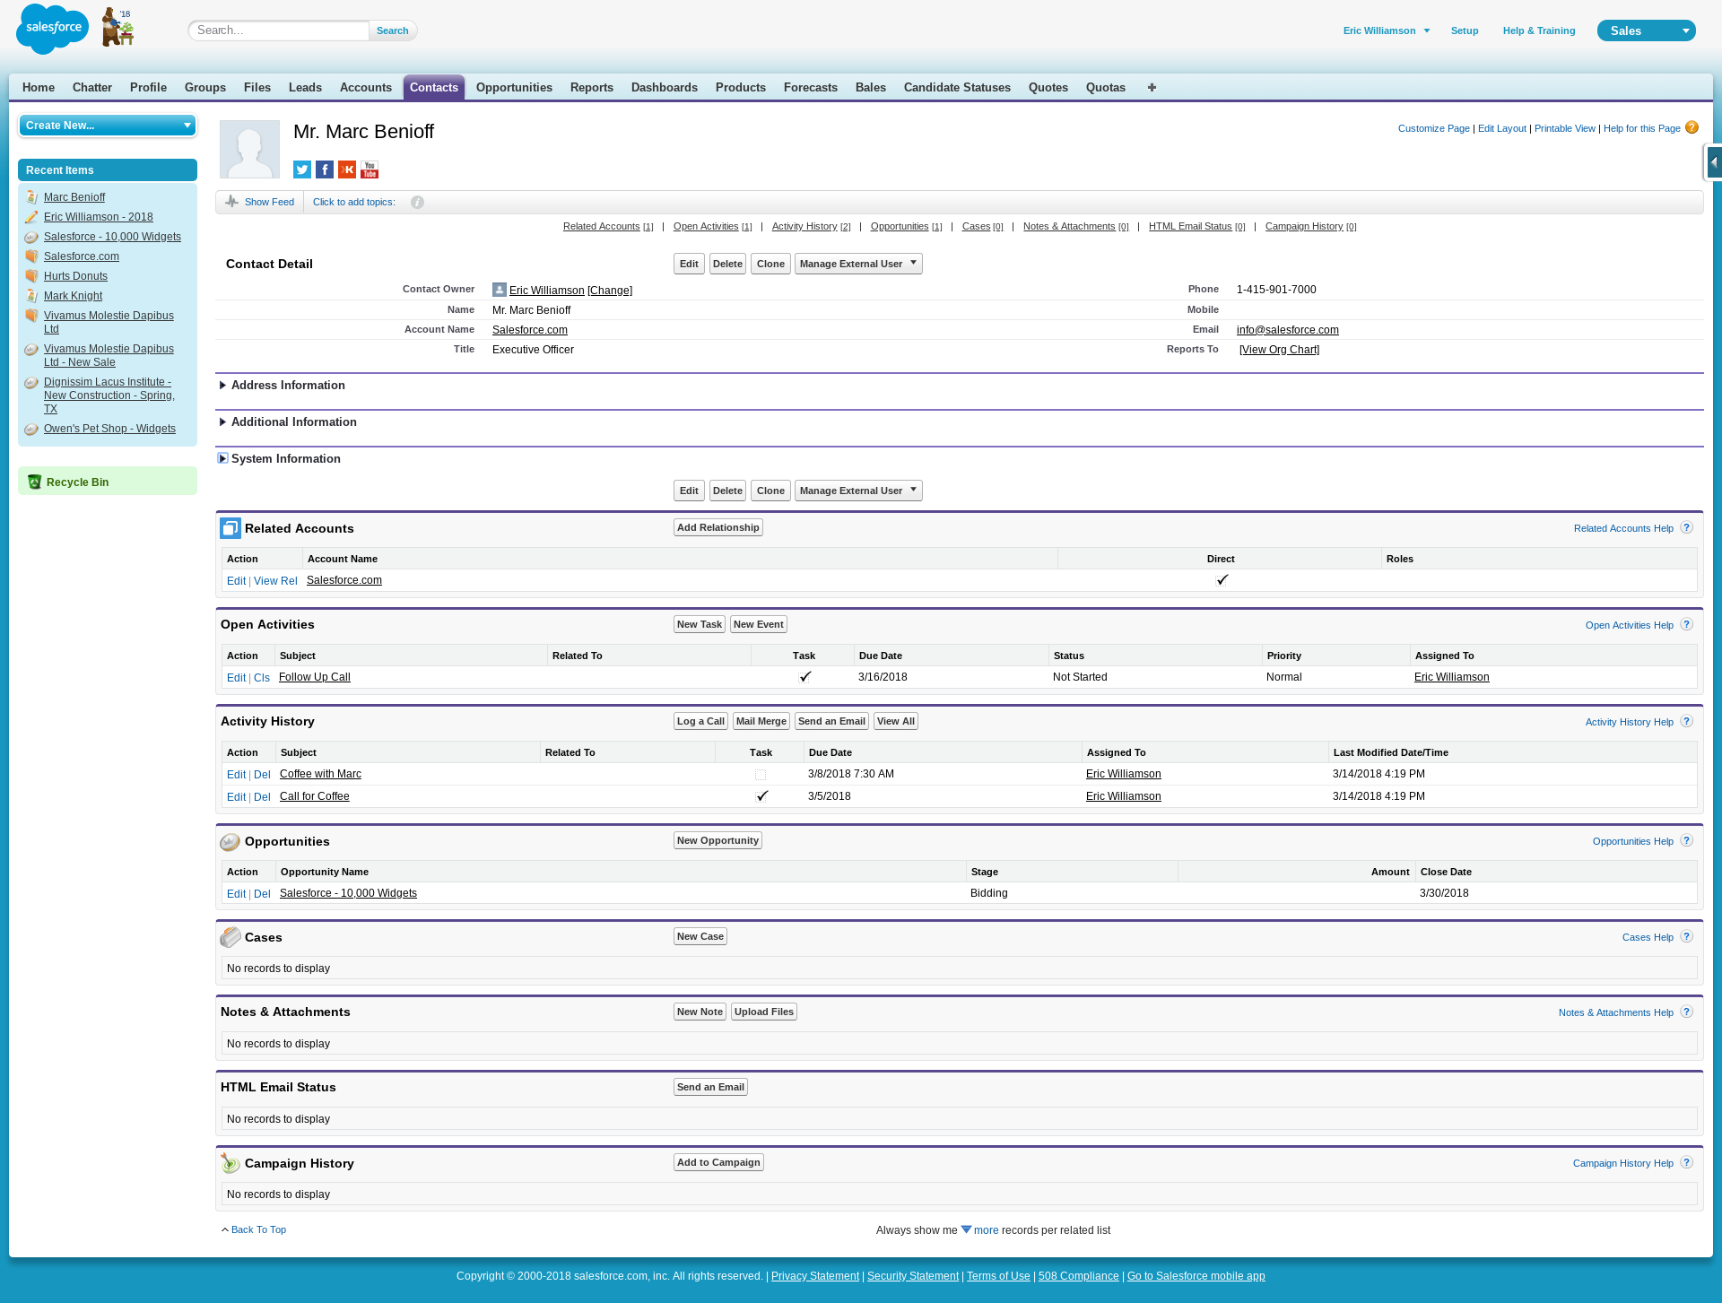Click the Upload Files button
Viewport: 1722px width, 1303px height.
(764, 1012)
